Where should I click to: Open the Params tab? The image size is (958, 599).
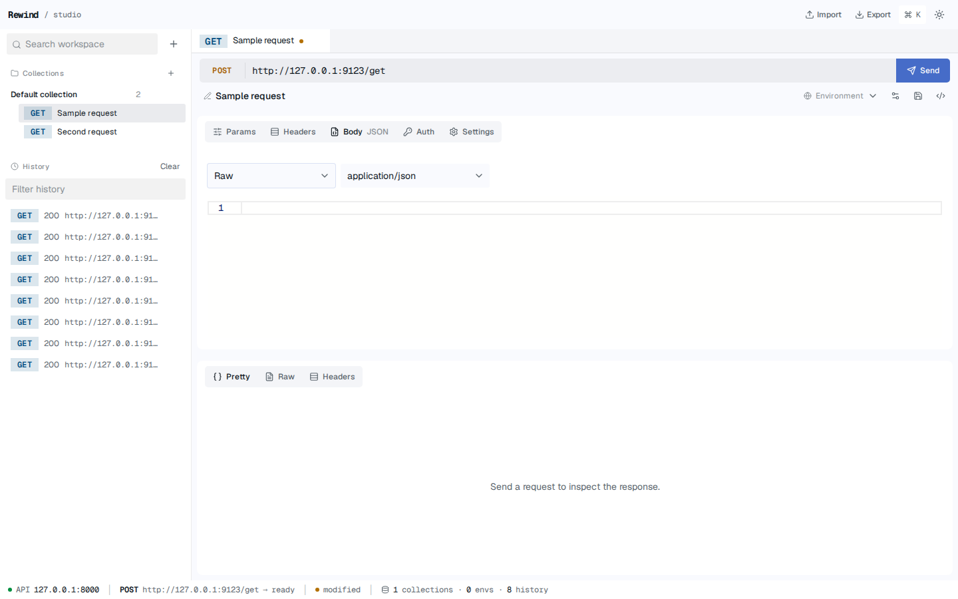point(234,132)
